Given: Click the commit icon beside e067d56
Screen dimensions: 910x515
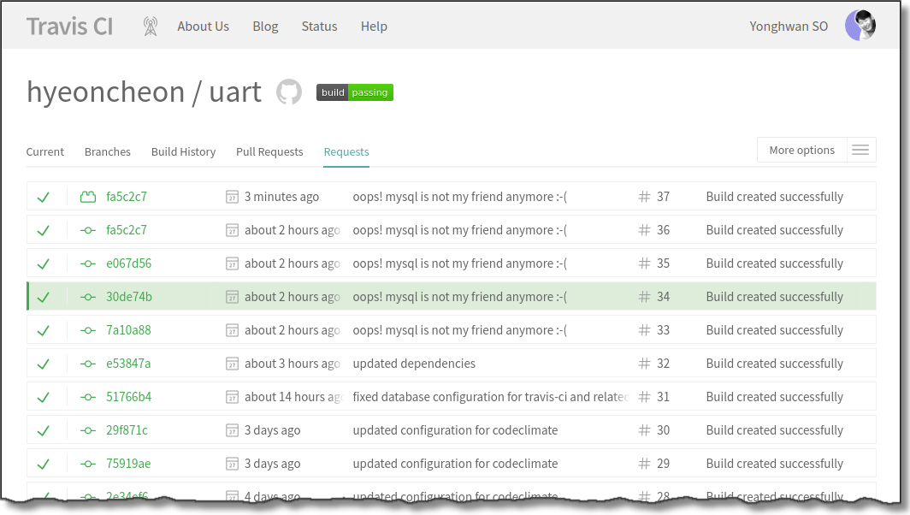Looking at the screenshot, I should click(87, 263).
